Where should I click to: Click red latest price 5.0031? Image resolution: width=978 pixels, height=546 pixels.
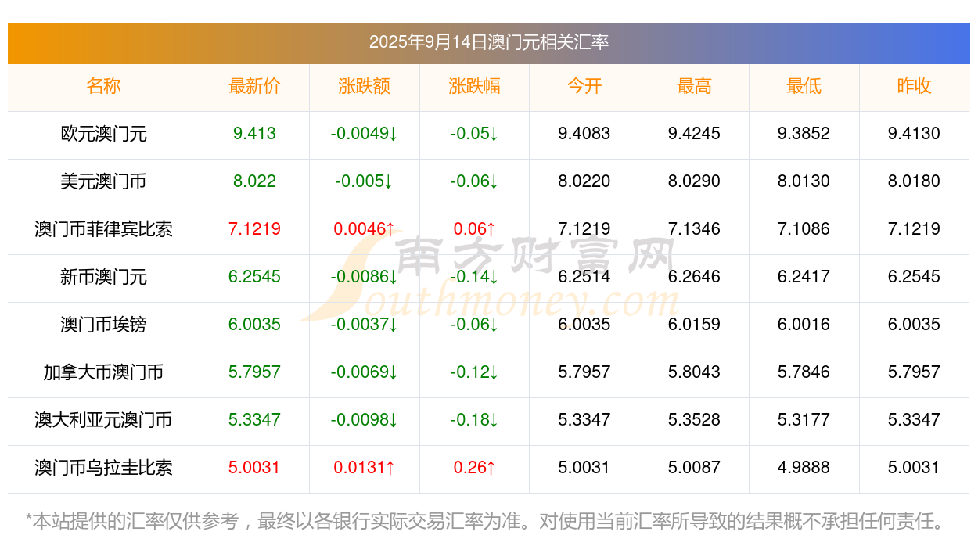pos(254,468)
